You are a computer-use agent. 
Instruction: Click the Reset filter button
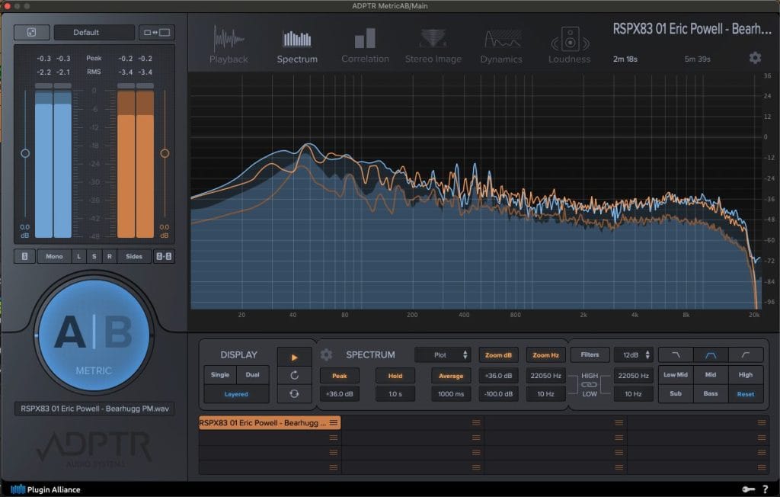[x=746, y=394]
